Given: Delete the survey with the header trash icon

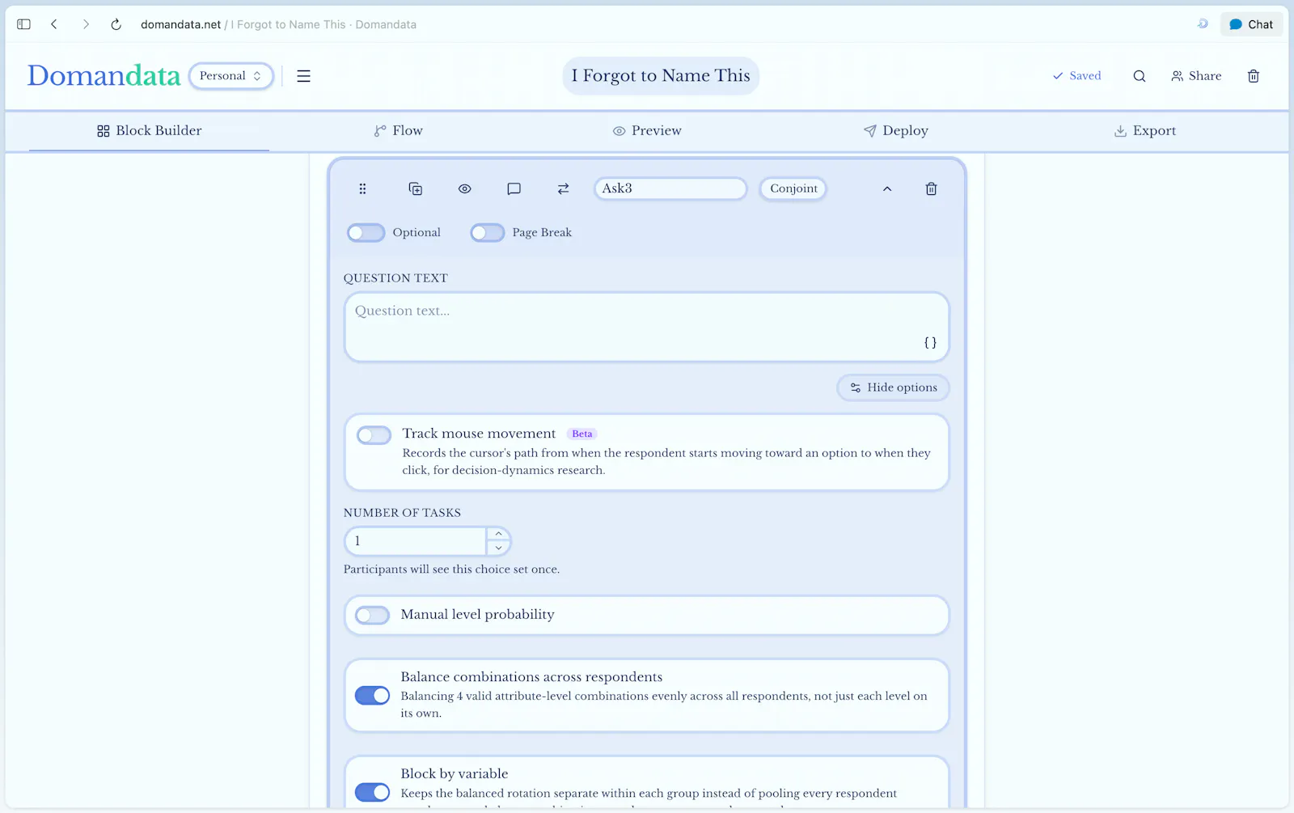Looking at the screenshot, I should tap(1254, 76).
